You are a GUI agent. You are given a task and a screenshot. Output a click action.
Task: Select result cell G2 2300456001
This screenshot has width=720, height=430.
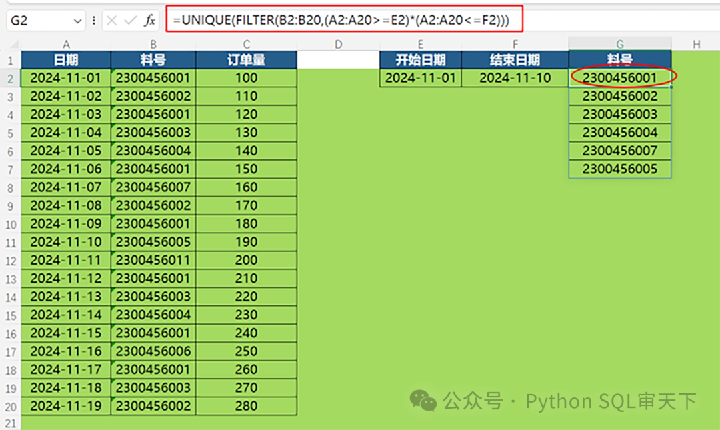tap(620, 77)
